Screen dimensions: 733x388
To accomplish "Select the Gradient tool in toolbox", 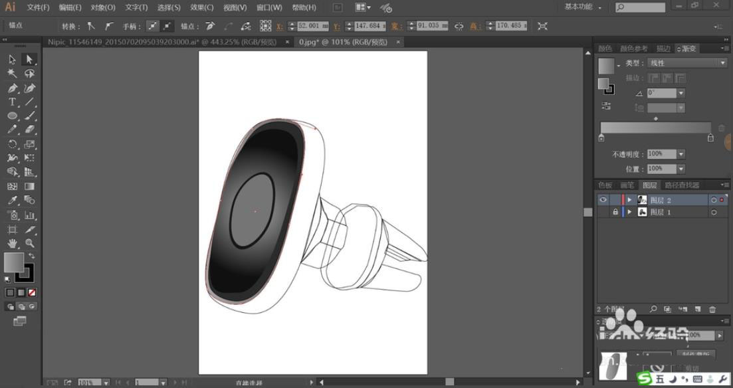I will pos(29,186).
